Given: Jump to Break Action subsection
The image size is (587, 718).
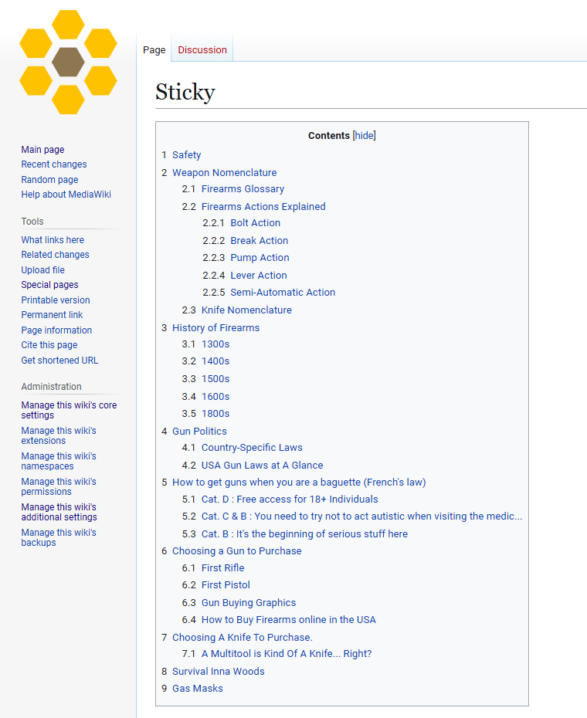Looking at the screenshot, I should [x=260, y=241].
